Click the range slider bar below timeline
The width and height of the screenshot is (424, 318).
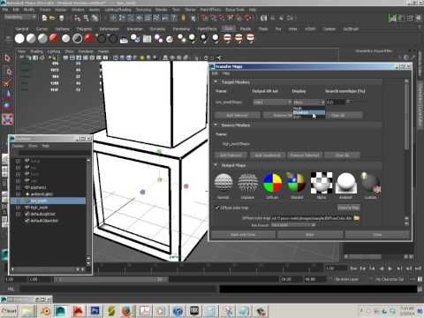[x=111, y=279]
